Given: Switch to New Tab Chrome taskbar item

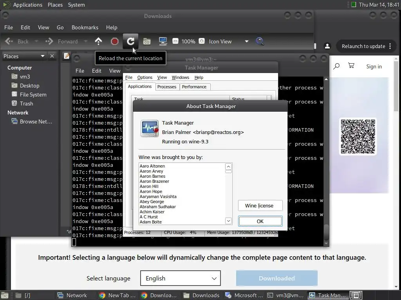Looking at the screenshot, I should tap(117, 295).
